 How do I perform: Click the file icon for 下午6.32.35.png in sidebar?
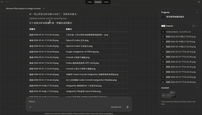point(163,67)
